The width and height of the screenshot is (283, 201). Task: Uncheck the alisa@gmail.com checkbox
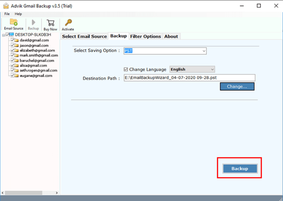click(x=12, y=65)
